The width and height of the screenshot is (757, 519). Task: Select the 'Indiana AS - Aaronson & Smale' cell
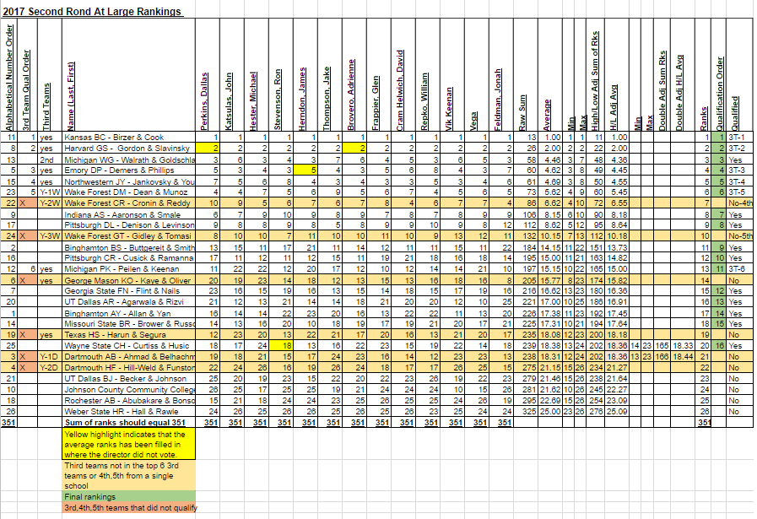[x=128, y=214]
